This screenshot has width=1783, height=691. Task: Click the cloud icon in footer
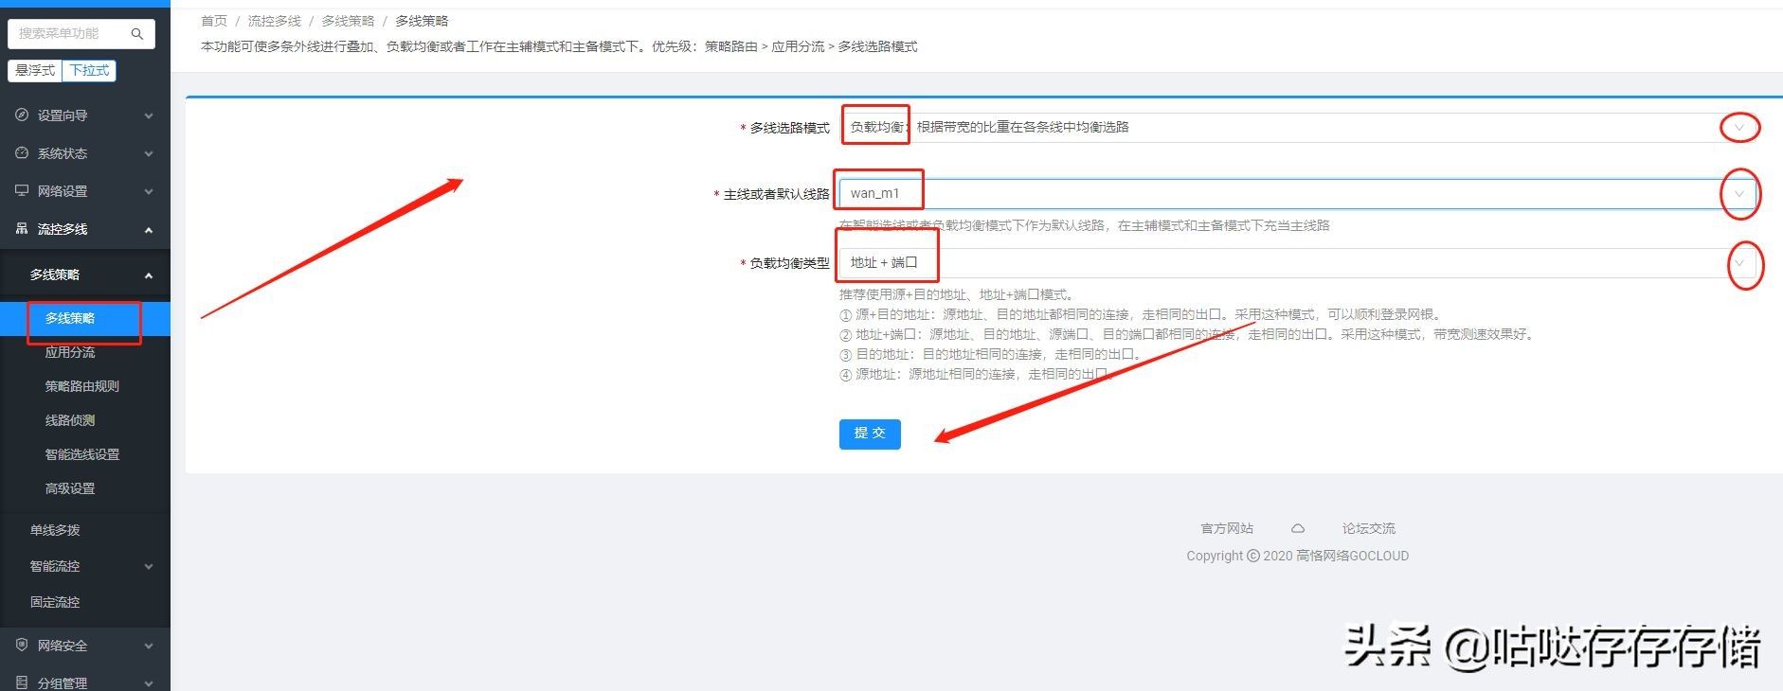(1298, 528)
